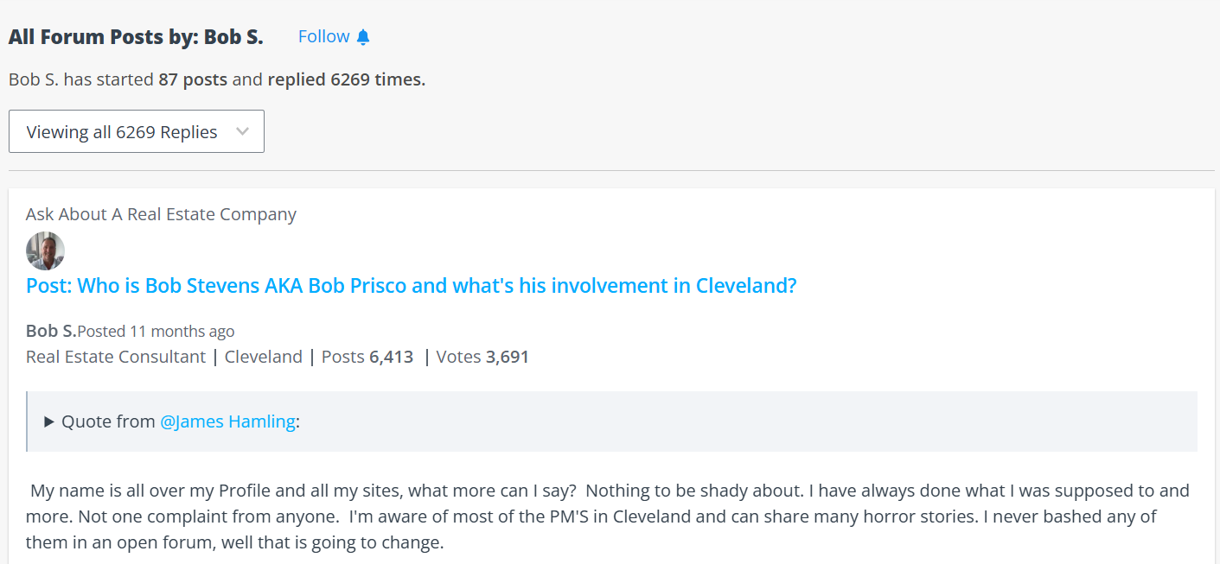Click the Votes 3,691 stat

[482, 357]
